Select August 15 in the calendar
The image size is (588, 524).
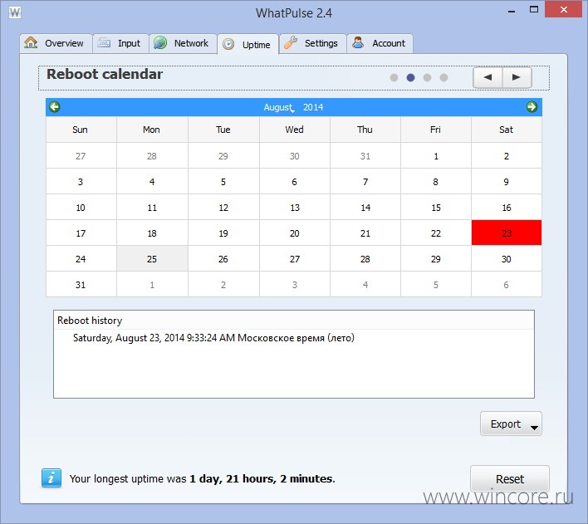(436, 208)
